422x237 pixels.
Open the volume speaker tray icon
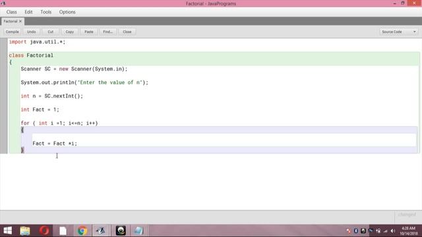coord(393,231)
